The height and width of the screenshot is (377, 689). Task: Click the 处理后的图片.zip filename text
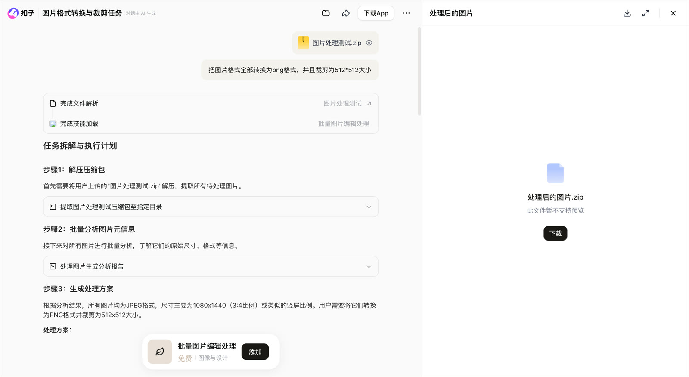pyautogui.click(x=555, y=197)
